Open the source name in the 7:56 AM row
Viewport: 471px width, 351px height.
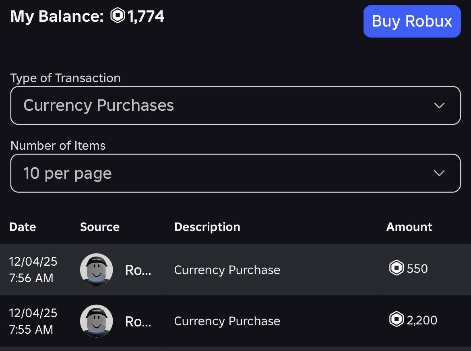[138, 270]
